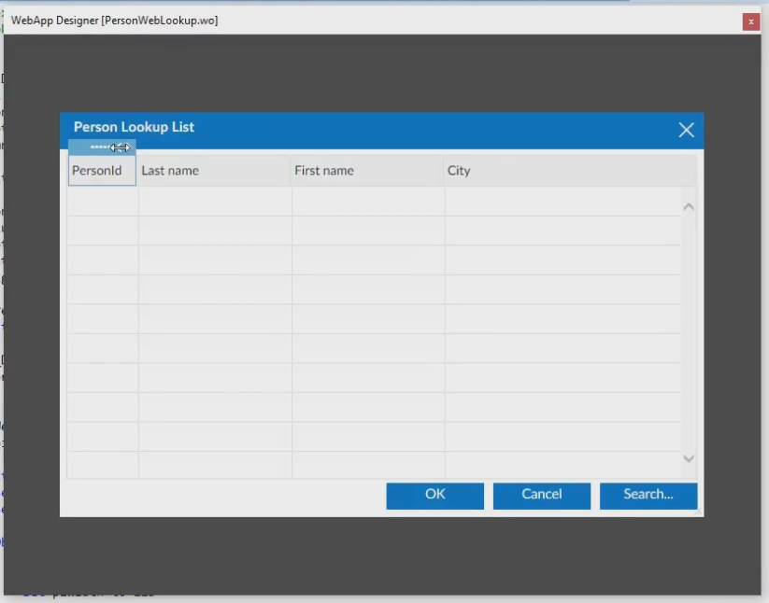Select first row cell under Last name
The height and width of the screenshot is (603, 769).
215,202
